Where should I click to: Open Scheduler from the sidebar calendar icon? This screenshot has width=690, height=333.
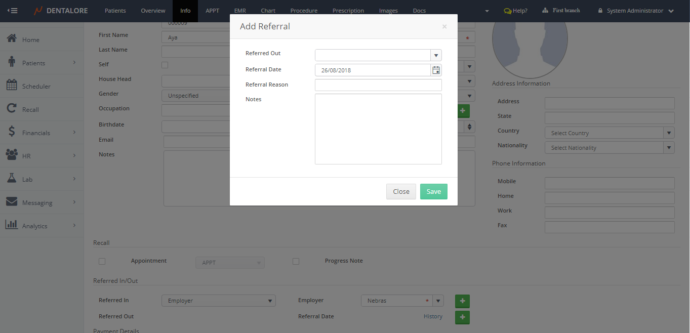click(12, 86)
